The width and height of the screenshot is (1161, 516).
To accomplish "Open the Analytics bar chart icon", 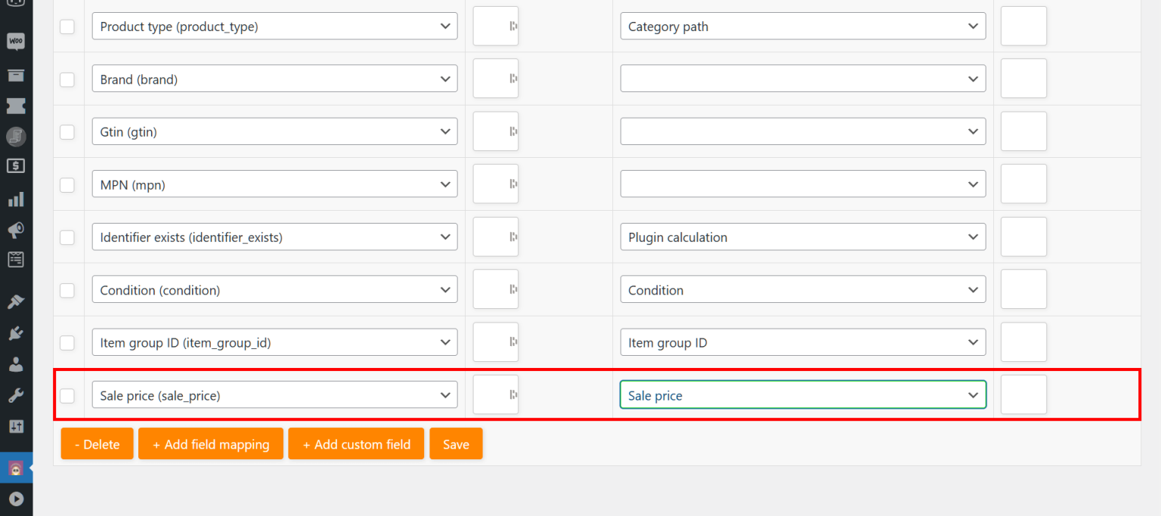I will [x=16, y=199].
